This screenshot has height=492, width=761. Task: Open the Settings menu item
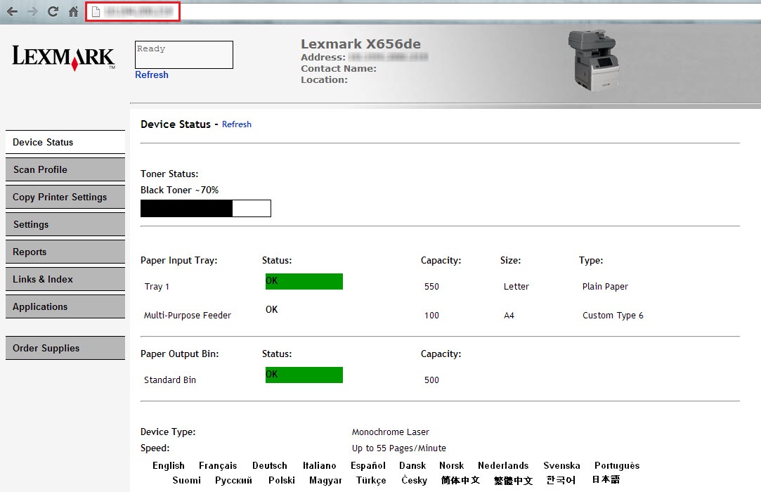tap(65, 224)
